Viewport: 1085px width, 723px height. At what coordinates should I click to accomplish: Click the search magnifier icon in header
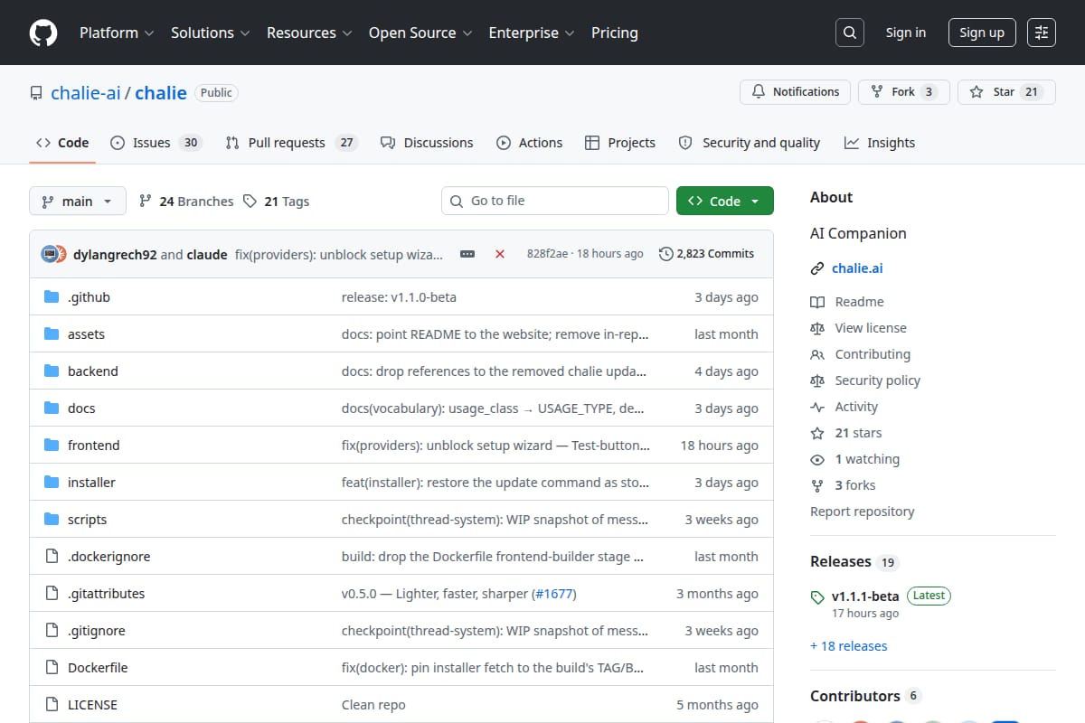click(849, 33)
